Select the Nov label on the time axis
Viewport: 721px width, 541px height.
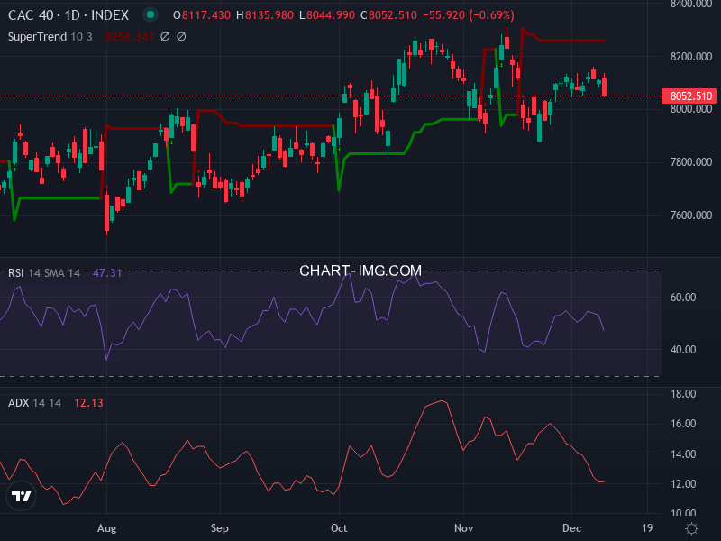(463, 528)
